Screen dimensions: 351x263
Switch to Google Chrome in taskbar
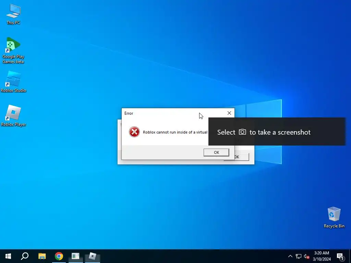pyautogui.click(x=59, y=256)
